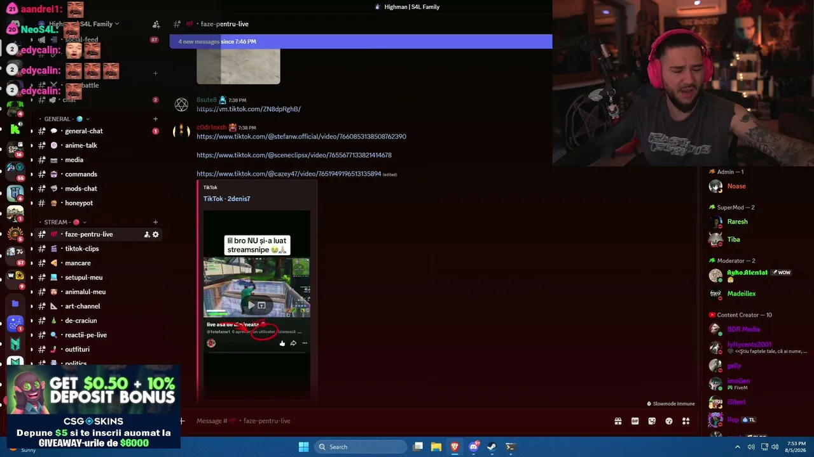Open the TikTok · 2denis7 embed title

click(226, 199)
